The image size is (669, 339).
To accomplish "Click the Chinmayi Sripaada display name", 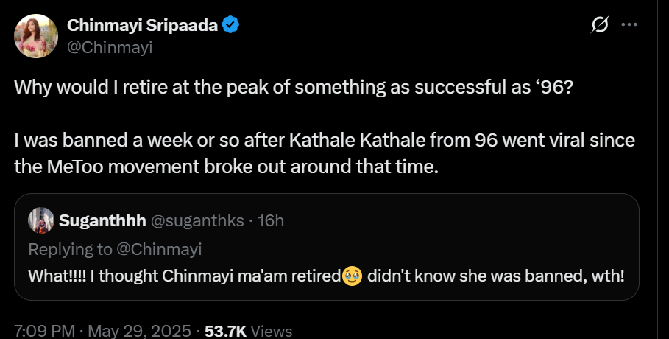I will pos(143,25).
